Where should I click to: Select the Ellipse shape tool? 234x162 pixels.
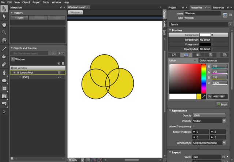pos(4,81)
